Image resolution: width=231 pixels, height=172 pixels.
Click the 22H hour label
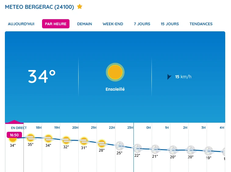(x=112, y=128)
